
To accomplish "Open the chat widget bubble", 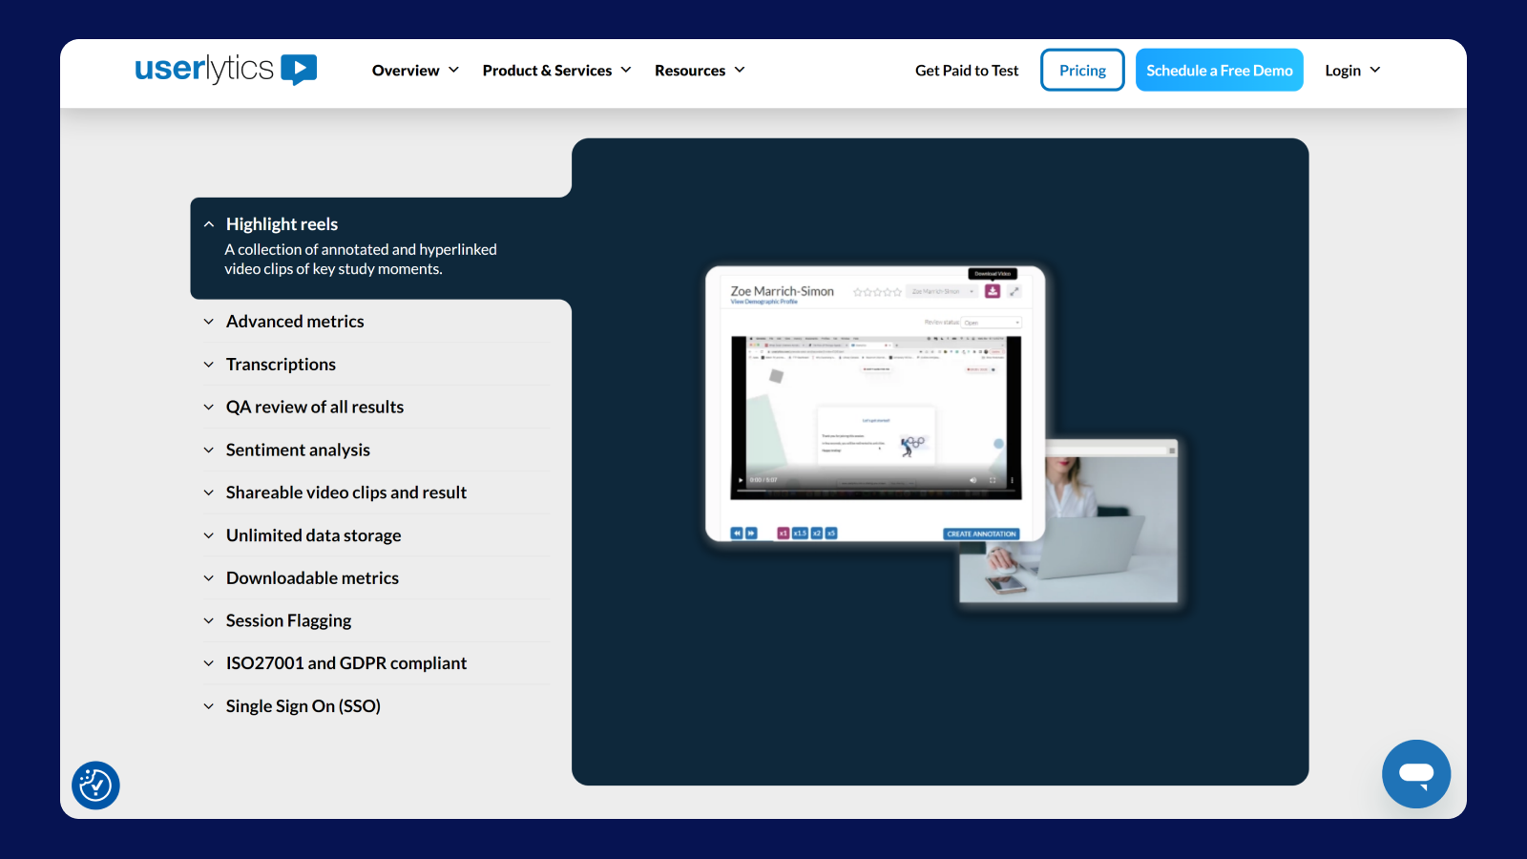I will click(x=1416, y=774).
